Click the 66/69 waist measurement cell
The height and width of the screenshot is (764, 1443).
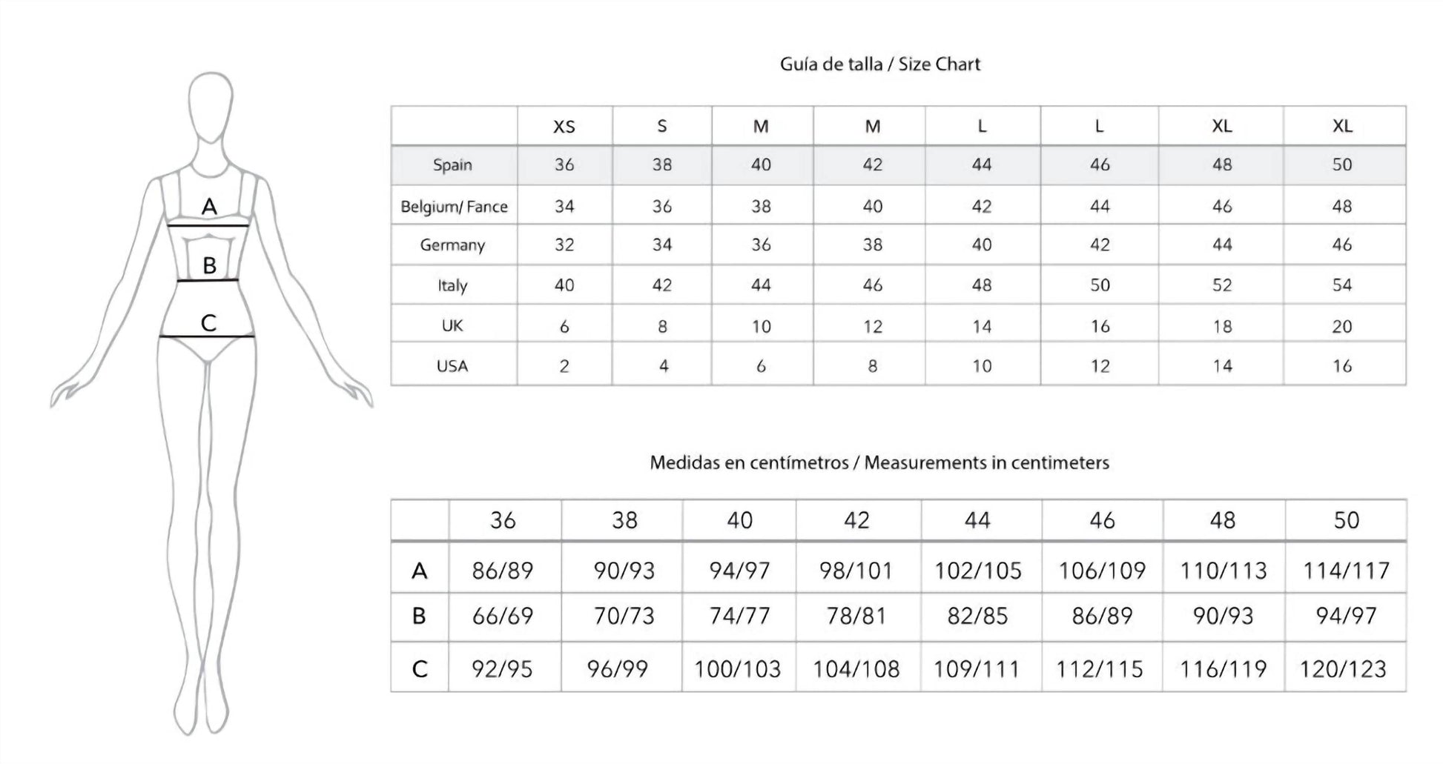[503, 616]
